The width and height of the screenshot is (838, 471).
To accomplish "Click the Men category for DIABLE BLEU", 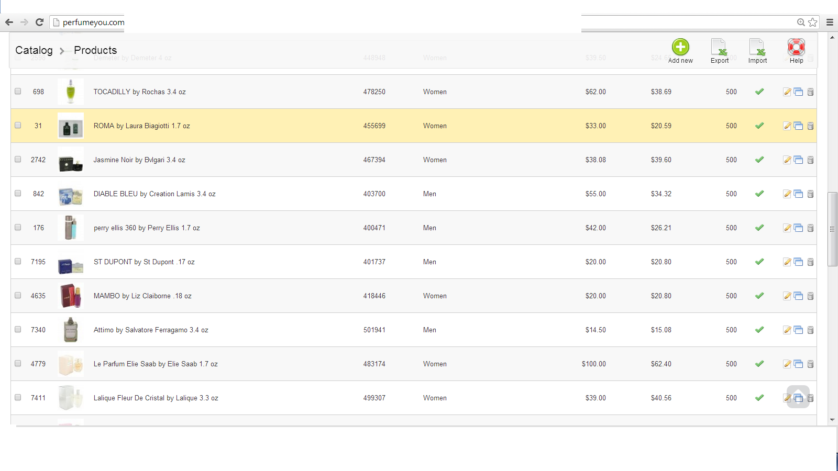I will [x=429, y=194].
